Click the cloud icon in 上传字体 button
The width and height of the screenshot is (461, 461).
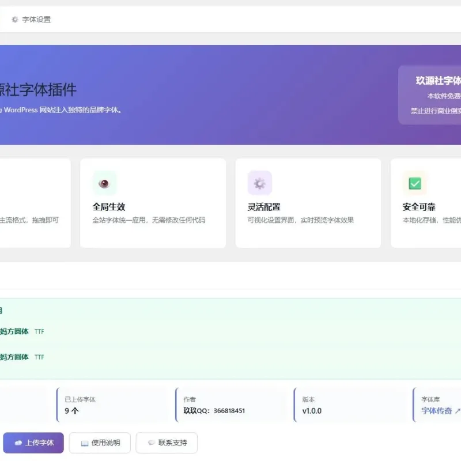point(18,443)
